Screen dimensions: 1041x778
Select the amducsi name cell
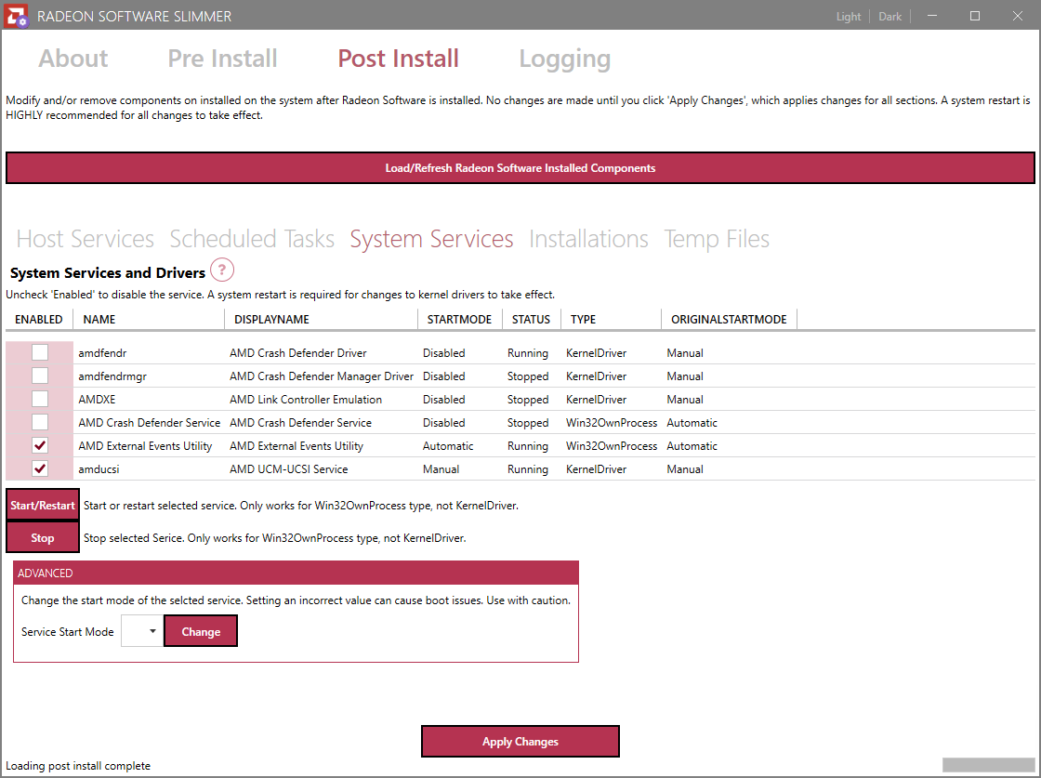point(99,469)
